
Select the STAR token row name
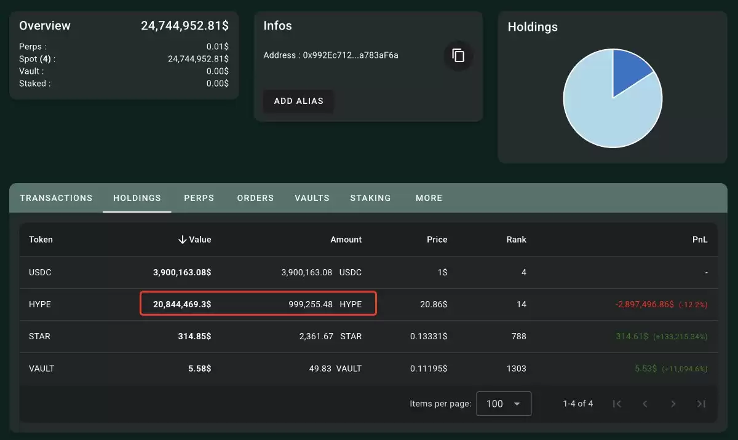pos(39,336)
